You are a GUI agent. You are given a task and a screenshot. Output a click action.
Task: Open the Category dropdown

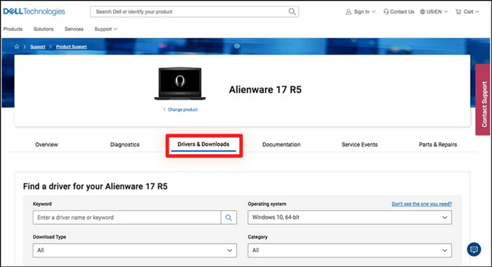point(349,250)
